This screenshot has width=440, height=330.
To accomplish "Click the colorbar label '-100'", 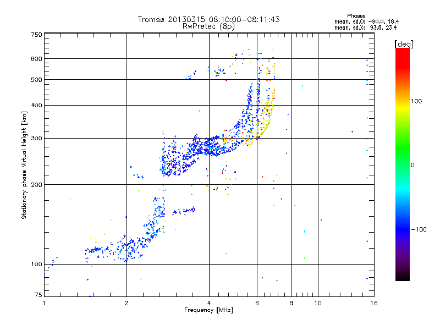I will click(419, 229).
